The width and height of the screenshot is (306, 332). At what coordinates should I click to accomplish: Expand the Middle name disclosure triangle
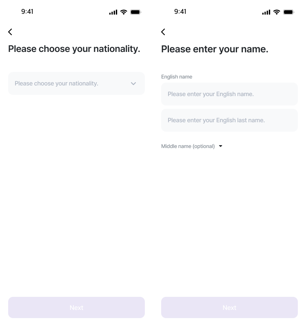[221, 146]
